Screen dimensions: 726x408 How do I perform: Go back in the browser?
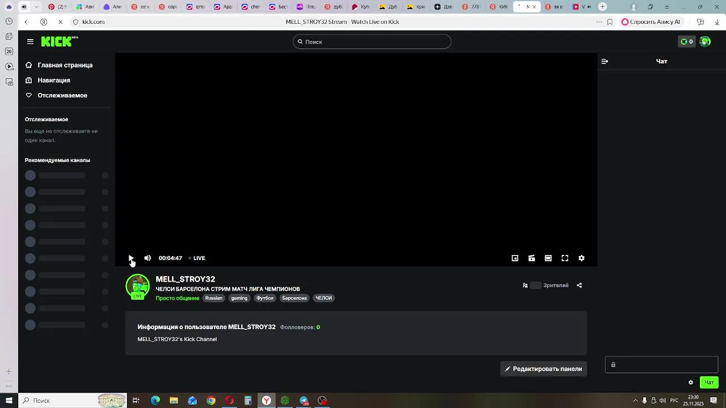pyautogui.click(x=26, y=22)
